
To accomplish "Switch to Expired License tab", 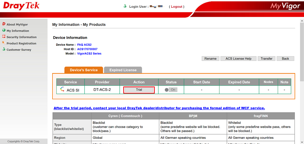I will point(123,70).
